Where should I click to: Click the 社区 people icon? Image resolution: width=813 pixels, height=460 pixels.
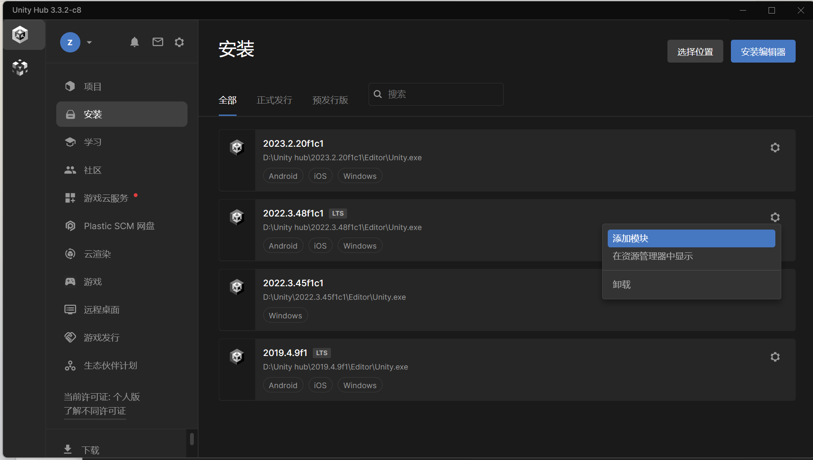click(70, 170)
